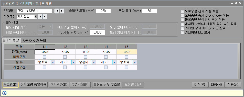The image size is (244, 97).
Task: Check 가변구간 box for L2
Action: pyautogui.click(x=65, y=67)
